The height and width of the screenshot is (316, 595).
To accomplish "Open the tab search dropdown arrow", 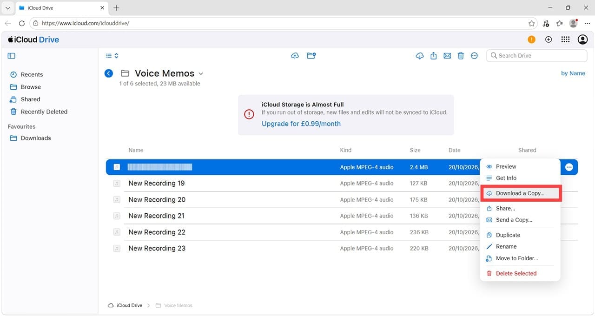I will coord(7,8).
